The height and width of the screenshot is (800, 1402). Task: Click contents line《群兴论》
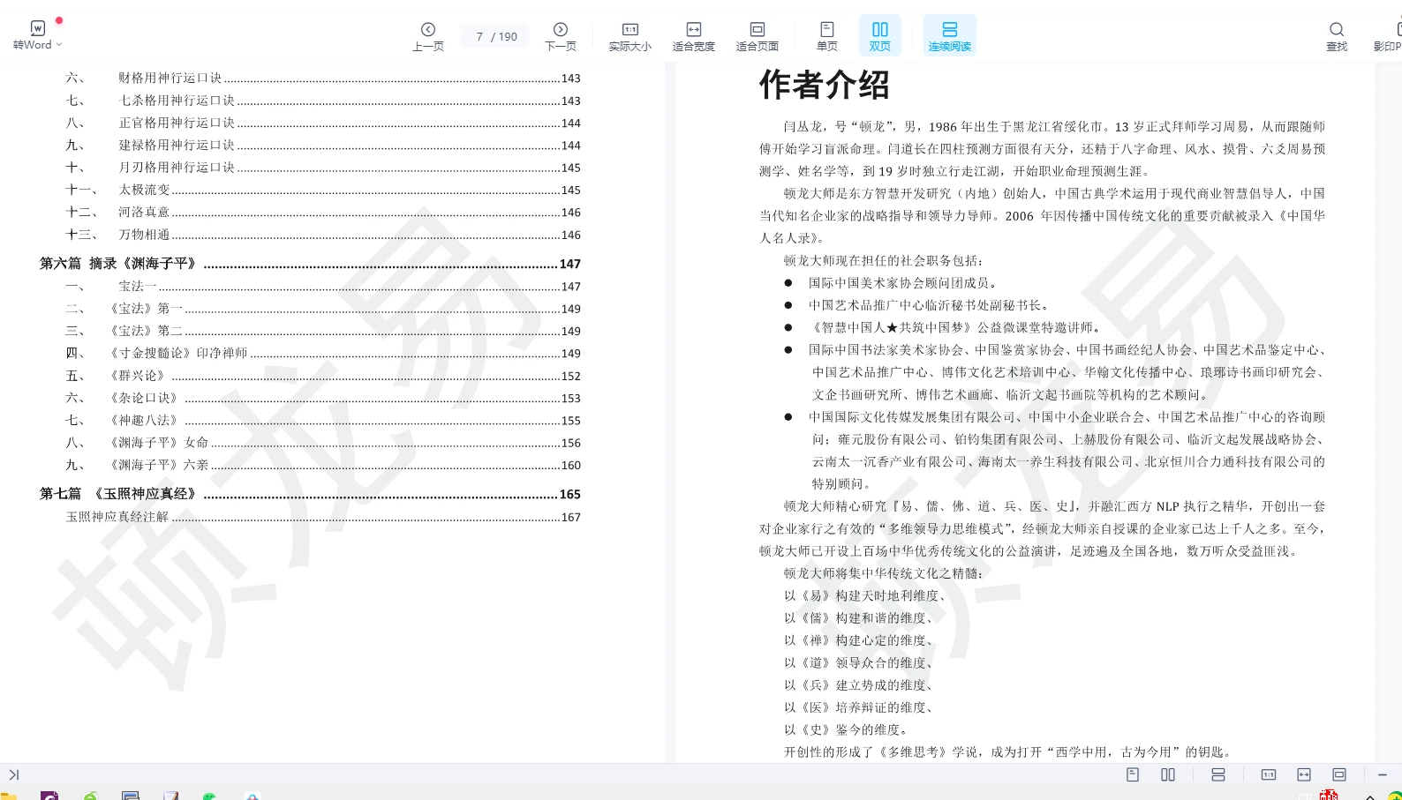point(323,376)
